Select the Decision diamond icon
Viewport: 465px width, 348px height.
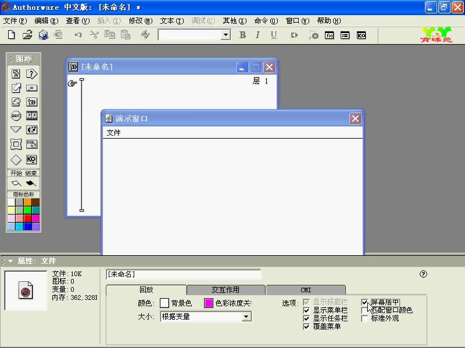coord(16,160)
